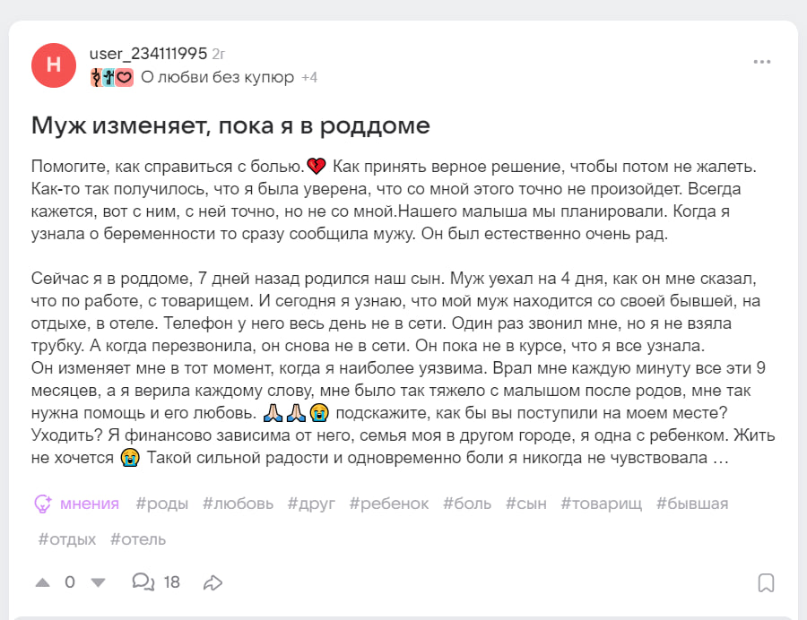Open user_234111995 profile

pyautogui.click(x=149, y=54)
